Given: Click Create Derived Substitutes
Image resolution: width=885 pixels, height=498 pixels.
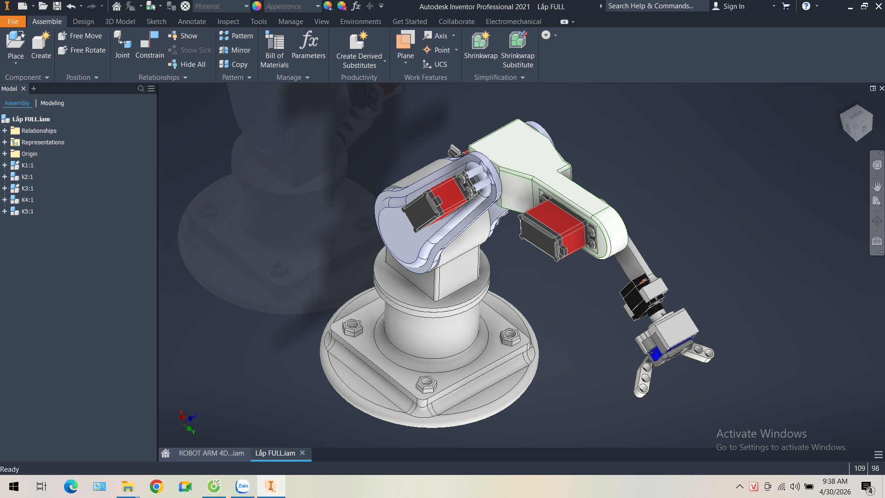Looking at the screenshot, I should tap(359, 49).
